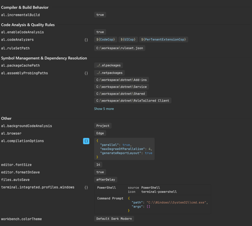Click the ./.alpackages cache path value
252x226 pixels.
[x=109, y=65]
